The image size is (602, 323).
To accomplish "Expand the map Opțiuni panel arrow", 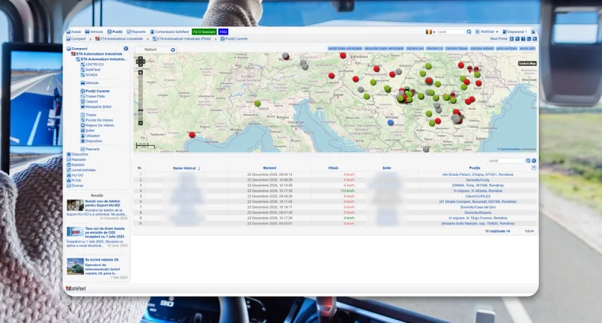I will pyautogui.click(x=172, y=50).
